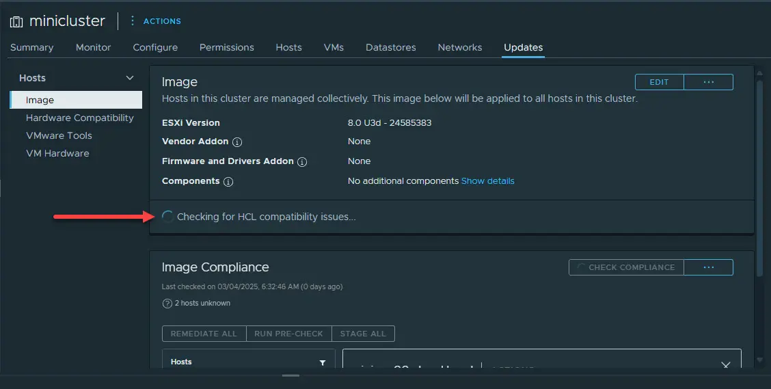
Task: Click the REMEDIATE ALL button
Action: click(x=204, y=334)
